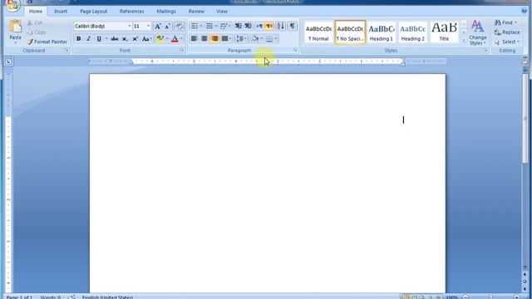Click Grow Font icon
This screenshot has width=532, height=299.
click(x=158, y=26)
